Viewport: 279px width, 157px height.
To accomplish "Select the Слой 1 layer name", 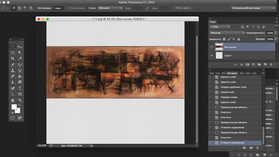I will click(x=228, y=55).
